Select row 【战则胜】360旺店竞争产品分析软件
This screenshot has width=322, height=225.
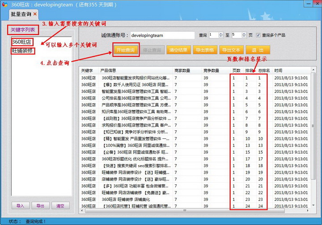195,119
